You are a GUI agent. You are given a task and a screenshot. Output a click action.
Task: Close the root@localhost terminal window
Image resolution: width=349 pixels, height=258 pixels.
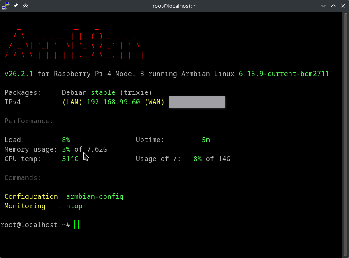coord(343,6)
